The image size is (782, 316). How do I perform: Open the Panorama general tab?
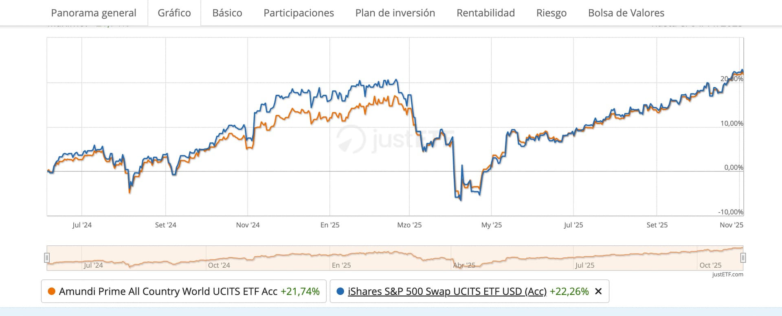(x=93, y=13)
